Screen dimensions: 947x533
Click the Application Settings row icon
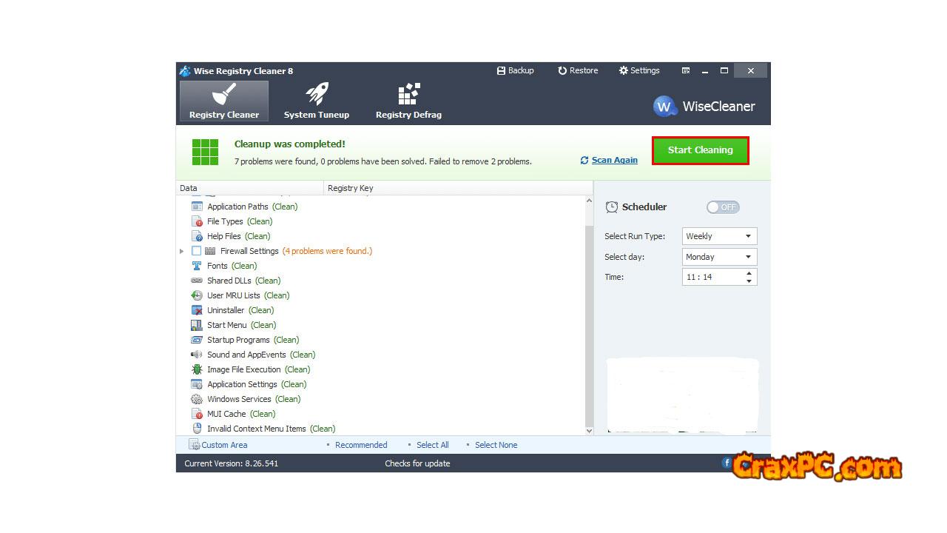(197, 384)
